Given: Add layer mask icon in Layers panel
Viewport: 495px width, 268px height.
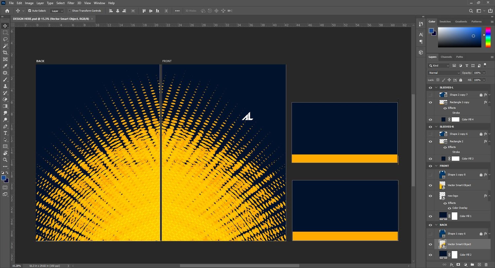Looking at the screenshot, I should tap(458, 264).
